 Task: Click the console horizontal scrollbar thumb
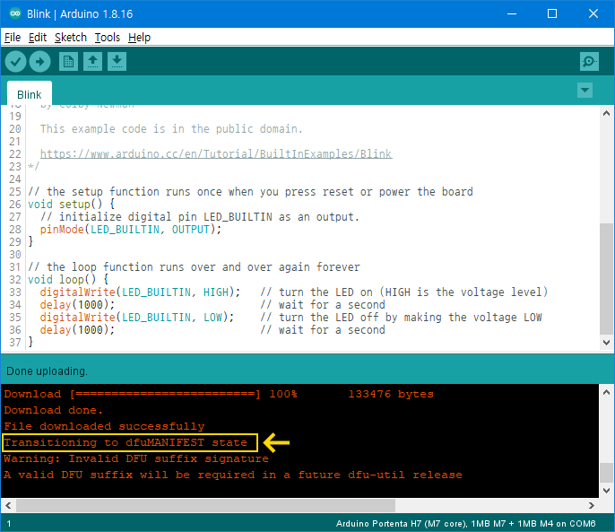coord(205,505)
